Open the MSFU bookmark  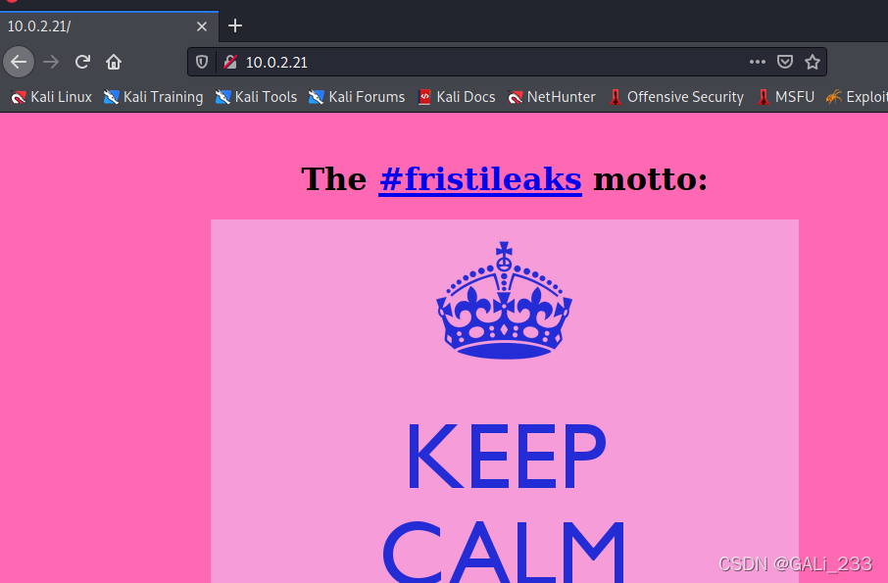coord(786,97)
